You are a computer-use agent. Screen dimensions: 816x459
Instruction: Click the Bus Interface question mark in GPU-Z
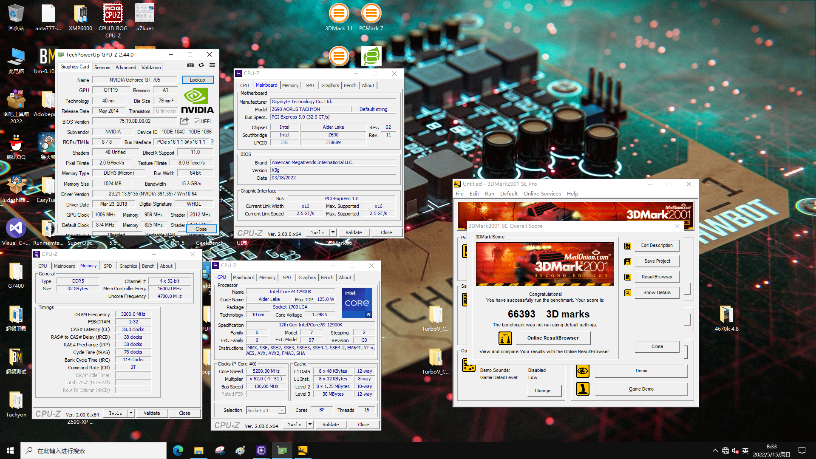212,142
